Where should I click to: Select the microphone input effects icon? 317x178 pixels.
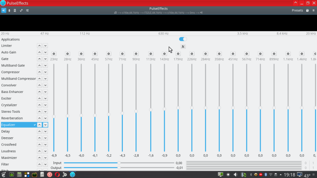[x=9, y=10]
